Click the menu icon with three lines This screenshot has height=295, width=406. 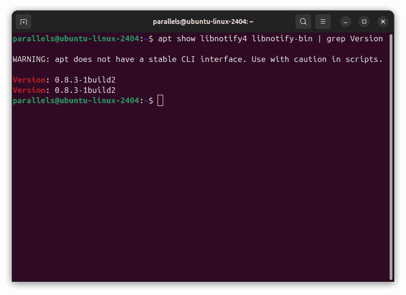[x=323, y=22]
